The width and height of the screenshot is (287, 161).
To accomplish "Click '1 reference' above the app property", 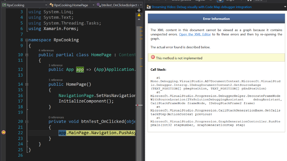I will point(55,65).
